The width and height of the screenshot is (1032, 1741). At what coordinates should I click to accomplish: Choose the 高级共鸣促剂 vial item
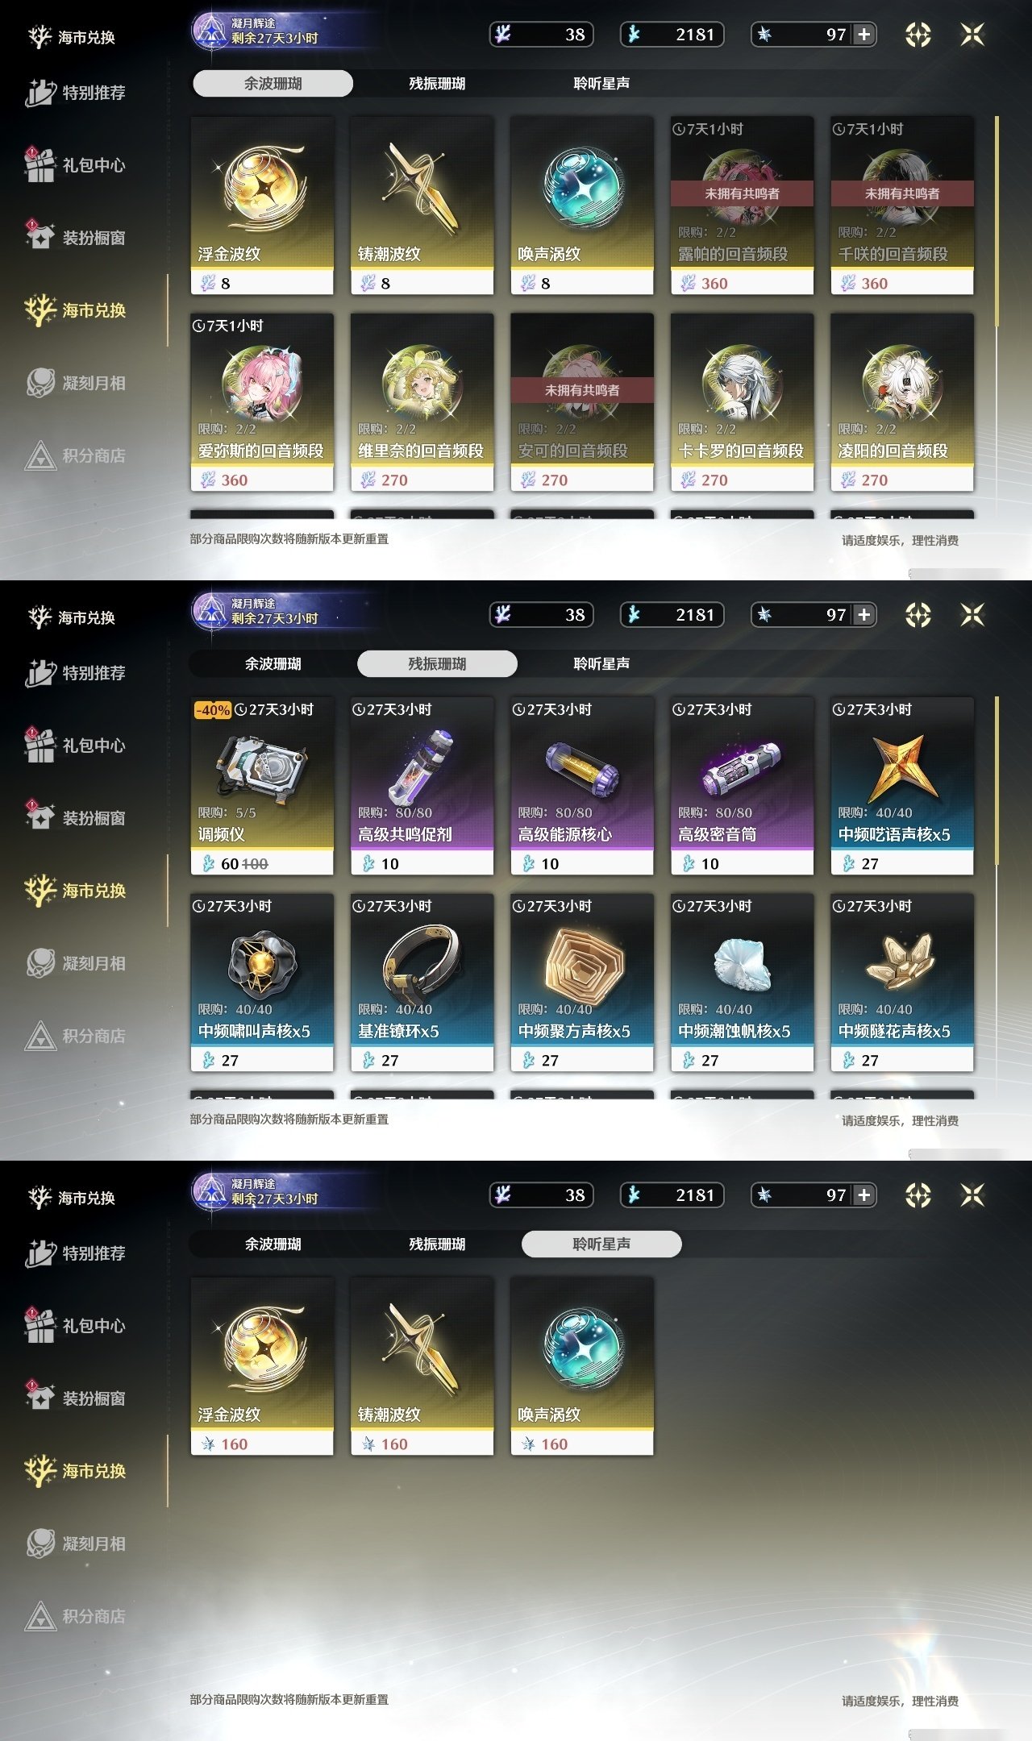pos(422,786)
